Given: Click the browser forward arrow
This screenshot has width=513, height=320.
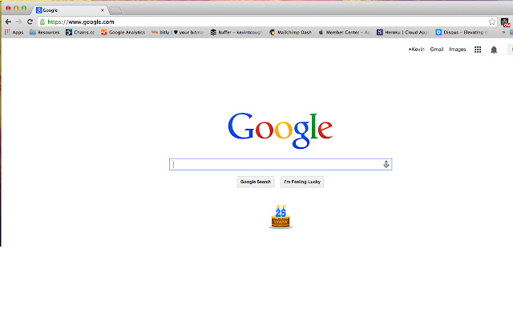Looking at the screenshot, I should [18, 22].
